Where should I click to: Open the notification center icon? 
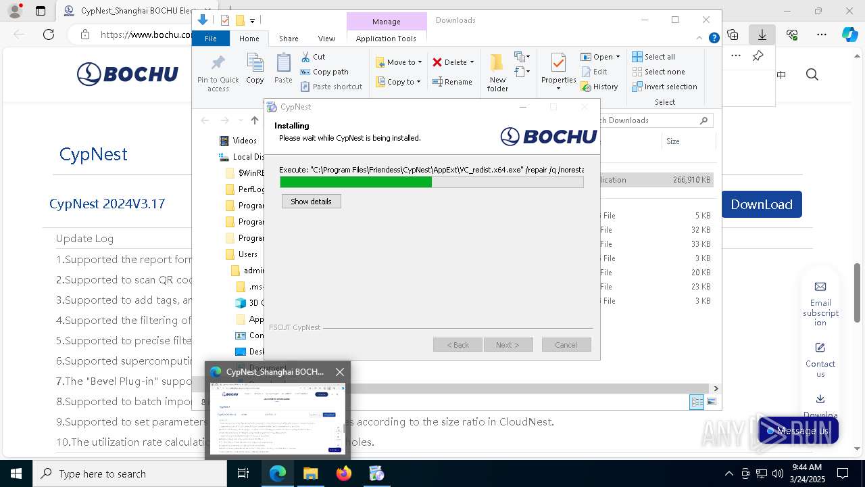coord(843,473)
